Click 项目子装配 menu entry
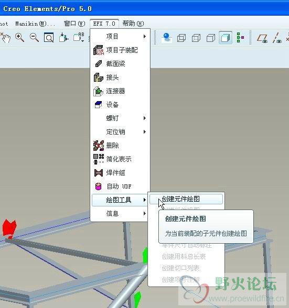 [x=120, y=50]
